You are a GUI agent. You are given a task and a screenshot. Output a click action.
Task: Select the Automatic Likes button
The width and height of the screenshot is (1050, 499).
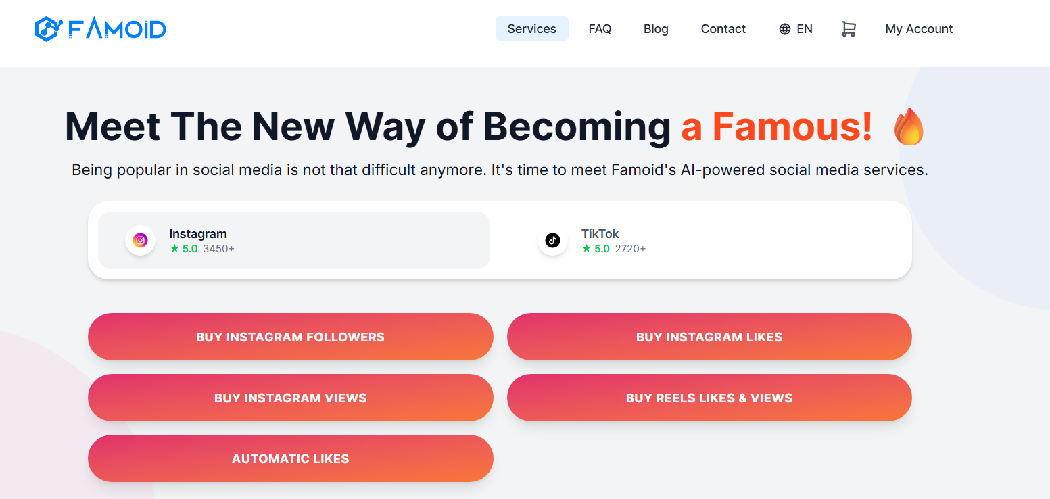[291, 458]
